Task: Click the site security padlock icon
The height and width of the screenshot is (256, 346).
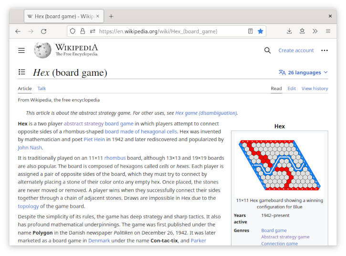Action: pyautogui.click(x=83, y=31)
